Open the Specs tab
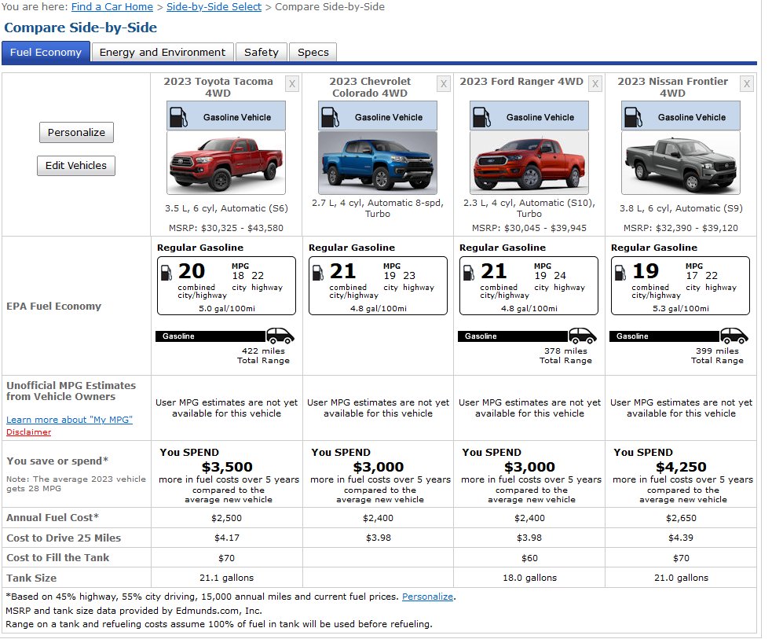Image resolution: width=772 pixels, height=639 pixels. (313, 52)
